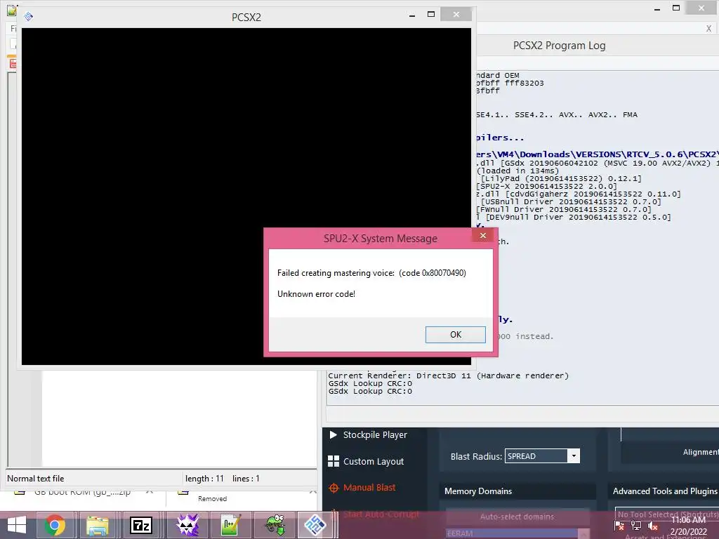Switch to Notepad++ on the taskbar
The height and width of the screenshot is (539, 719).
(x=230, y=525)
